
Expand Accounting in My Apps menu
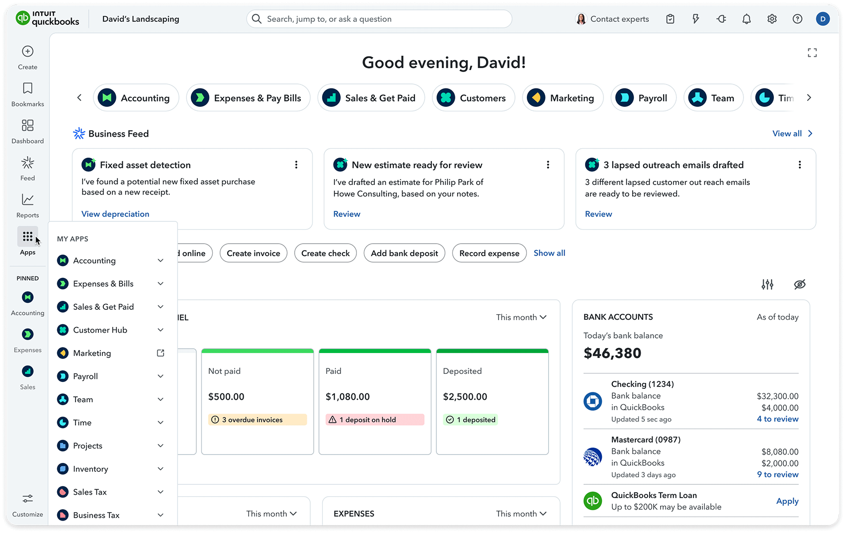point(161,261)
